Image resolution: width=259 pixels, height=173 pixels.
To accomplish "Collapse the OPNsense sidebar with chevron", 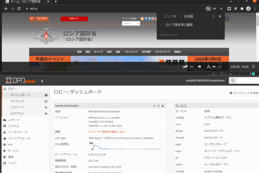I will click(42, 81).
